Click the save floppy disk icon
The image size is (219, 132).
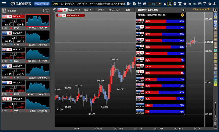[x=140, y=4]
